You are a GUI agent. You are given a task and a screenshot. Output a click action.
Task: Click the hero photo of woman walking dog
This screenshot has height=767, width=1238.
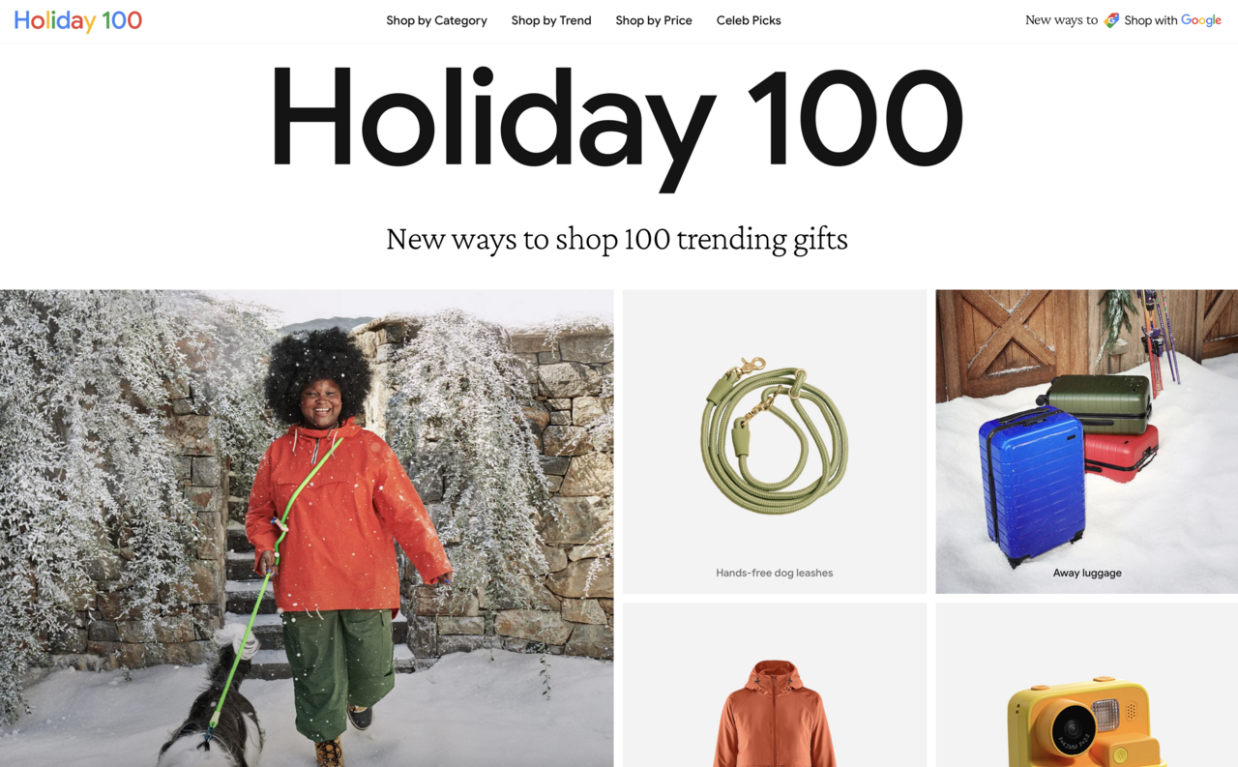[307, 528]
